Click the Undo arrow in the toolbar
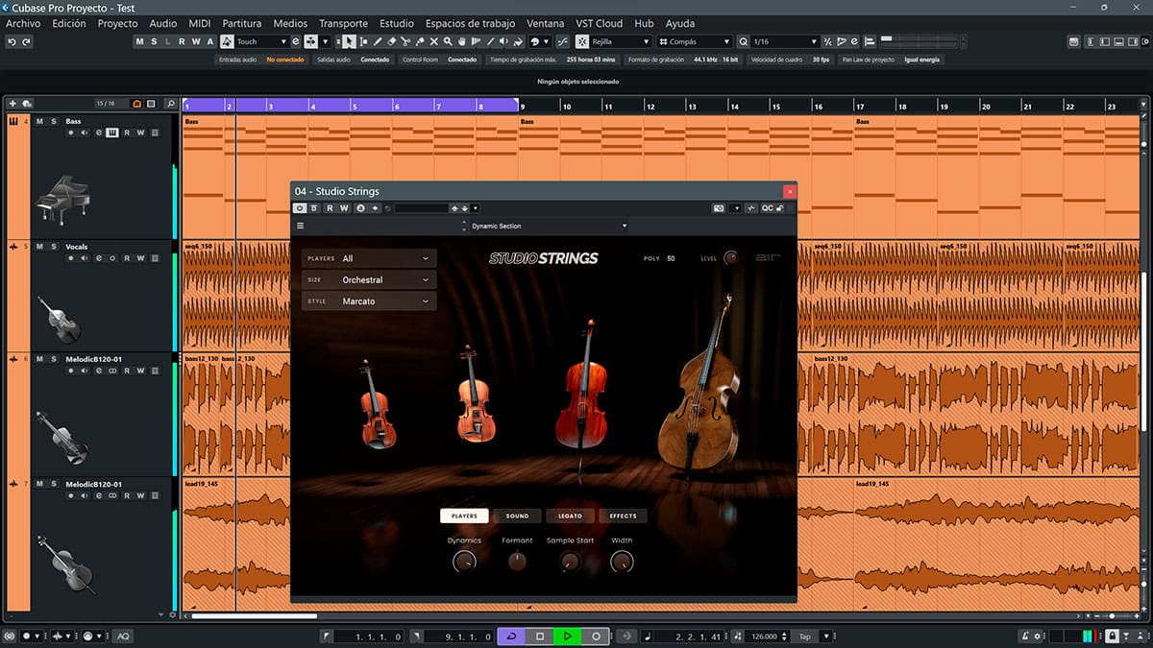 [x=12, y=41]
